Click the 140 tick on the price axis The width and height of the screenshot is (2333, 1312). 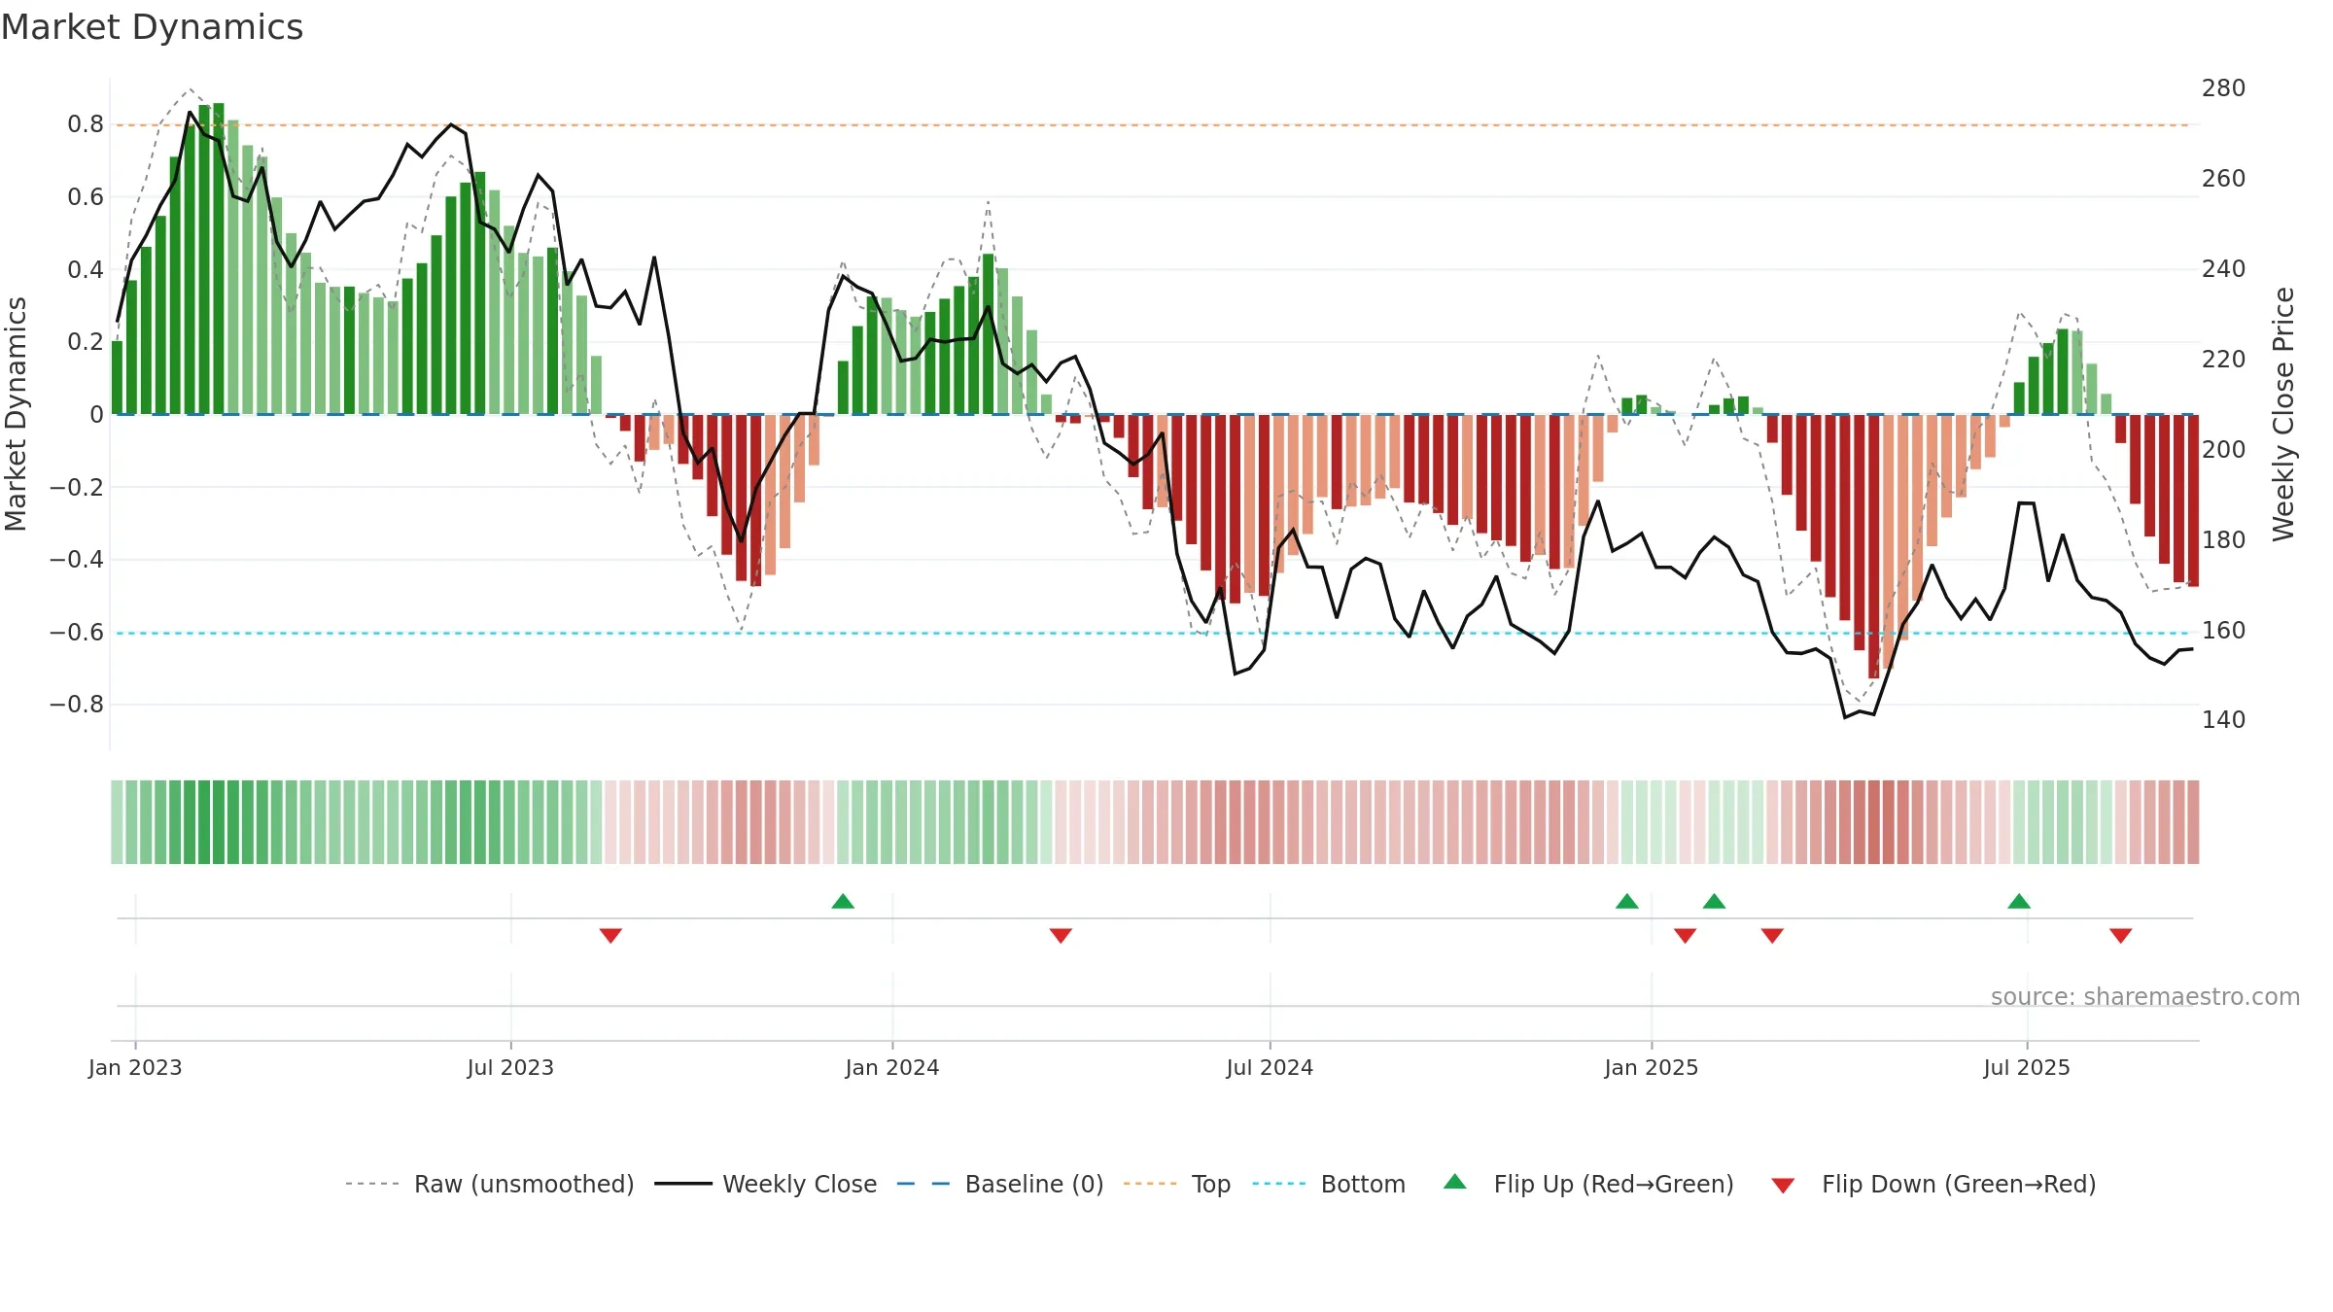coord(2224,720)
